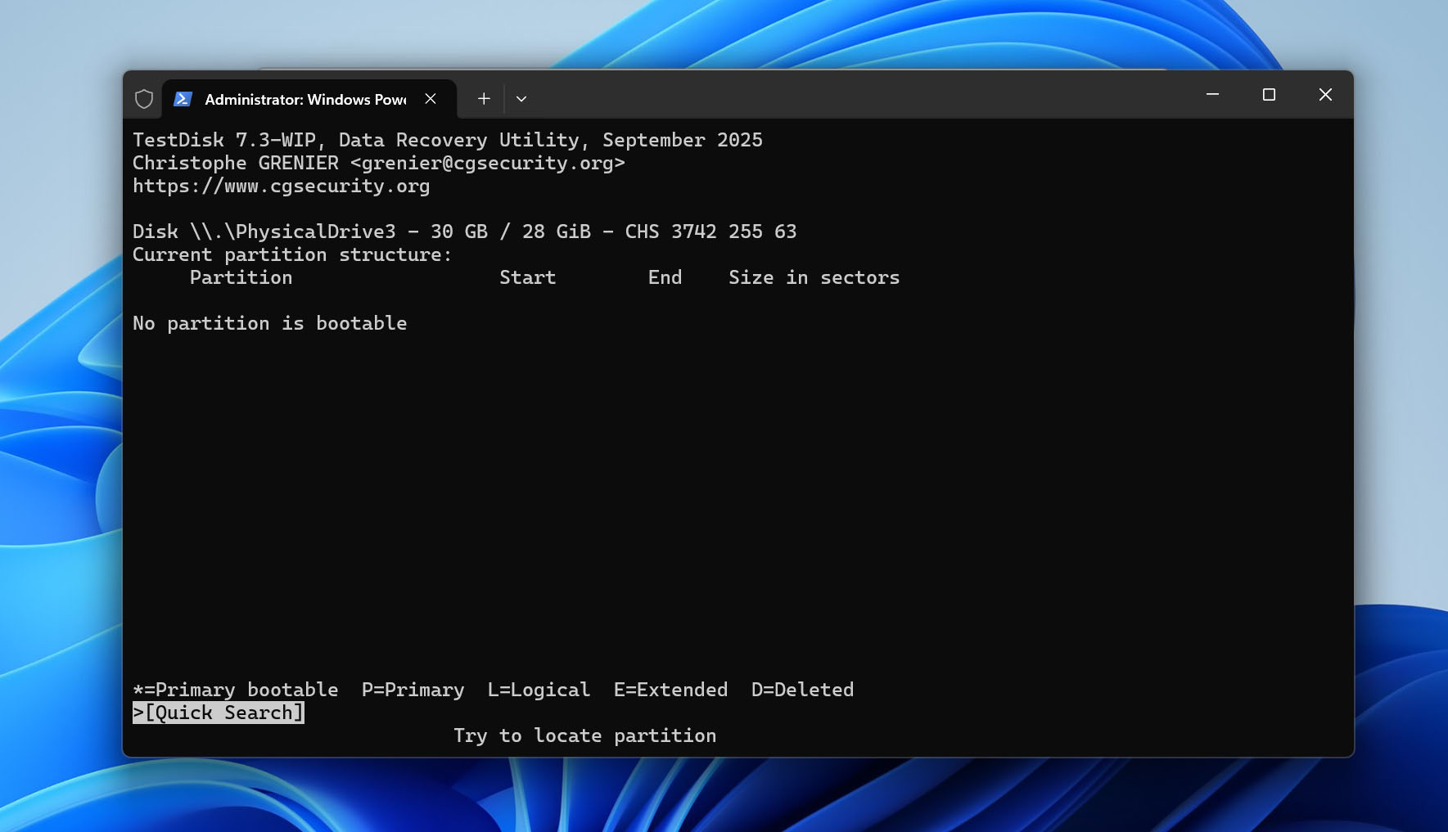Minimize the terminal window
The height and width of the screenshot is (832, 1448).
click(1212, 95)
